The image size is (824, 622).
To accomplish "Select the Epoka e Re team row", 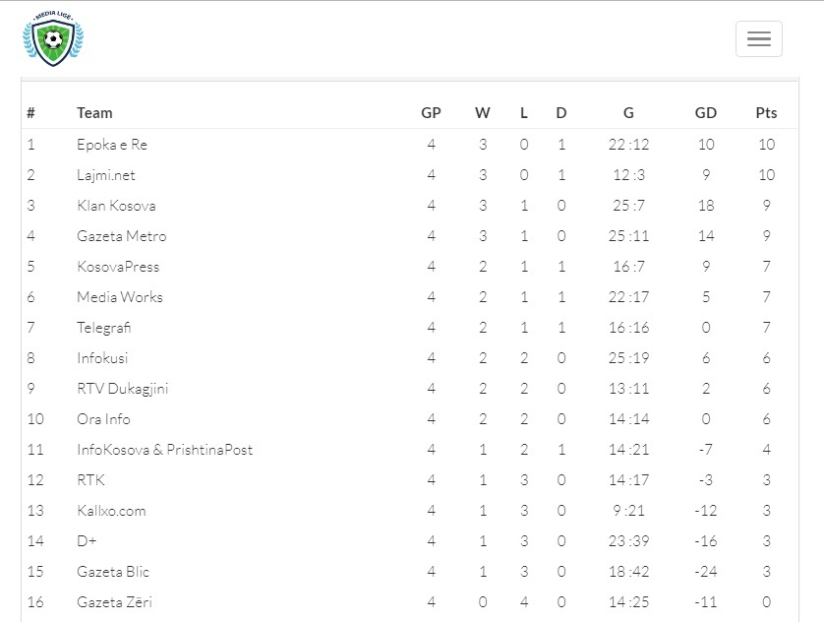I will point(409,144).
